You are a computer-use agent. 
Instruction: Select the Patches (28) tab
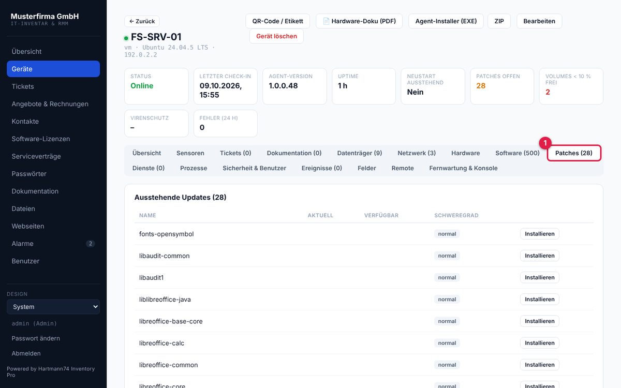click(x=574, y=153)
